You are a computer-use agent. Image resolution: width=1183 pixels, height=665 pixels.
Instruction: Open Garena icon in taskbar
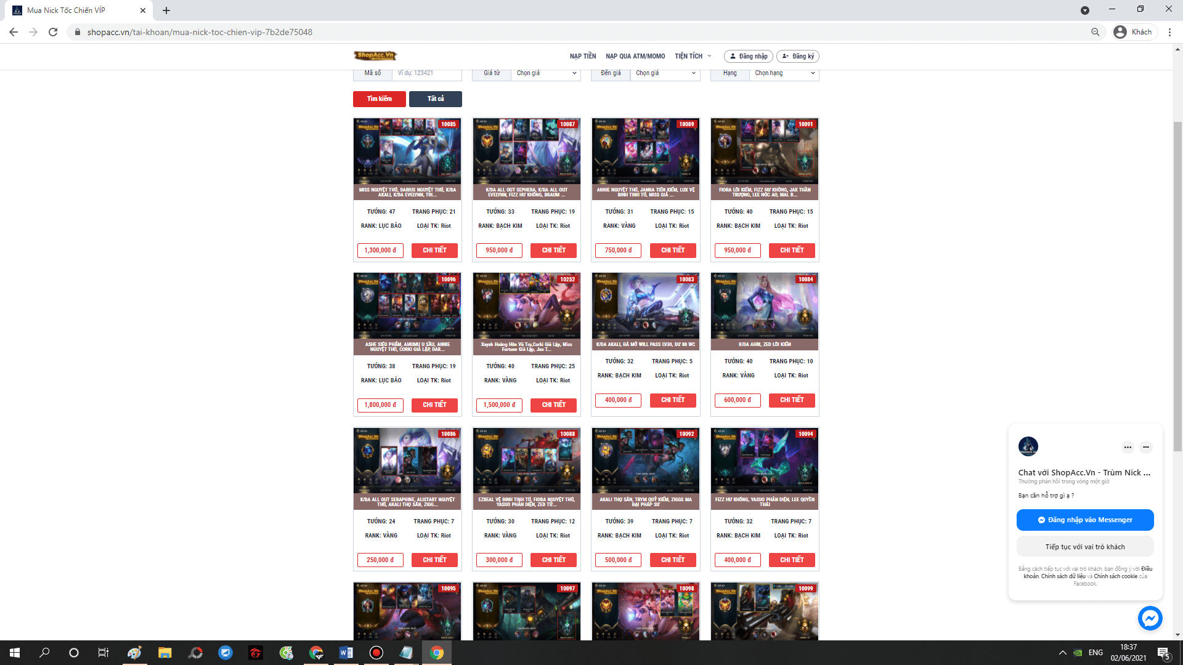point(255,653)
